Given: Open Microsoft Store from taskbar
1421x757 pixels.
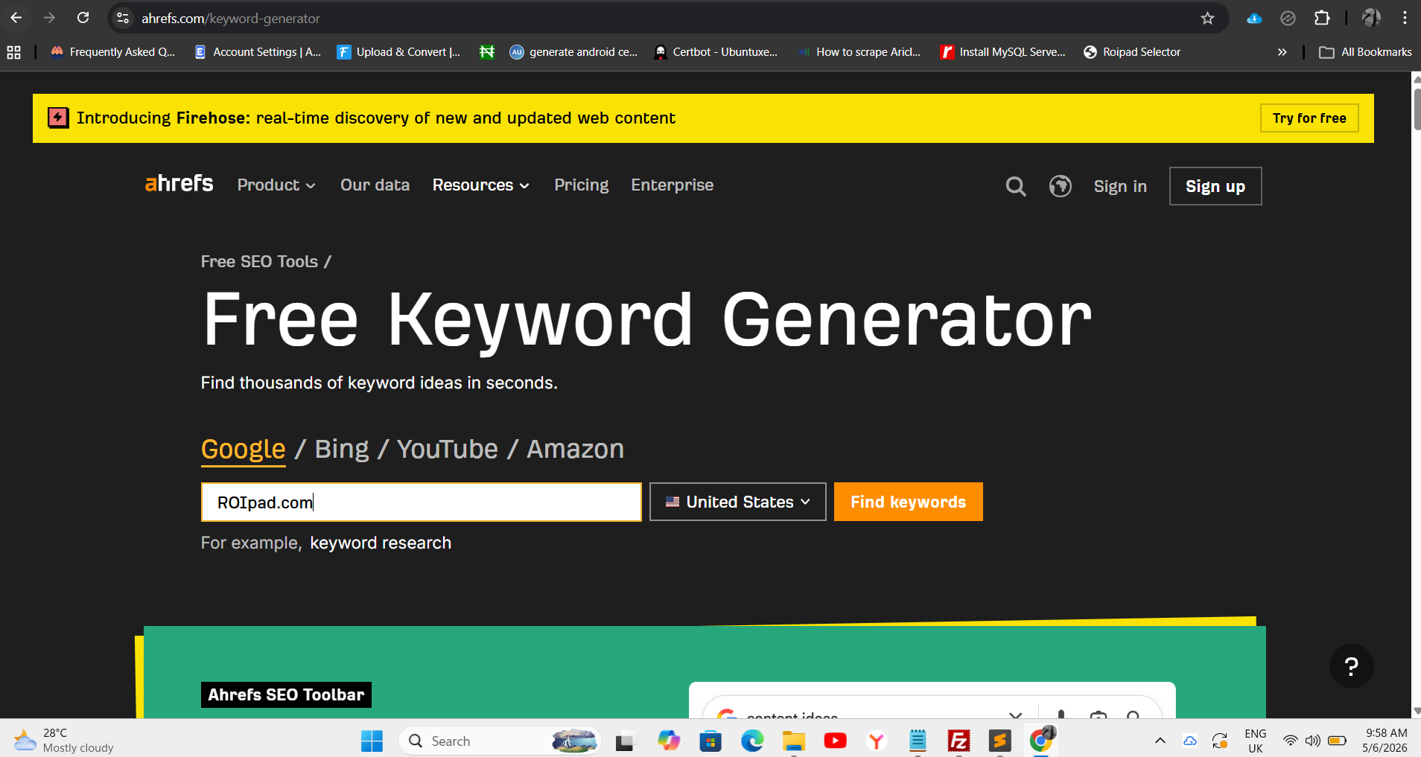Looking at the screenshot, I should click(710, 741).
